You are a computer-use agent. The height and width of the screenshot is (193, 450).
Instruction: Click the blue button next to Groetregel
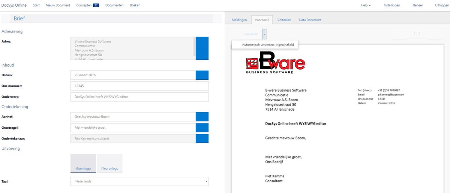tap(202, 128)
